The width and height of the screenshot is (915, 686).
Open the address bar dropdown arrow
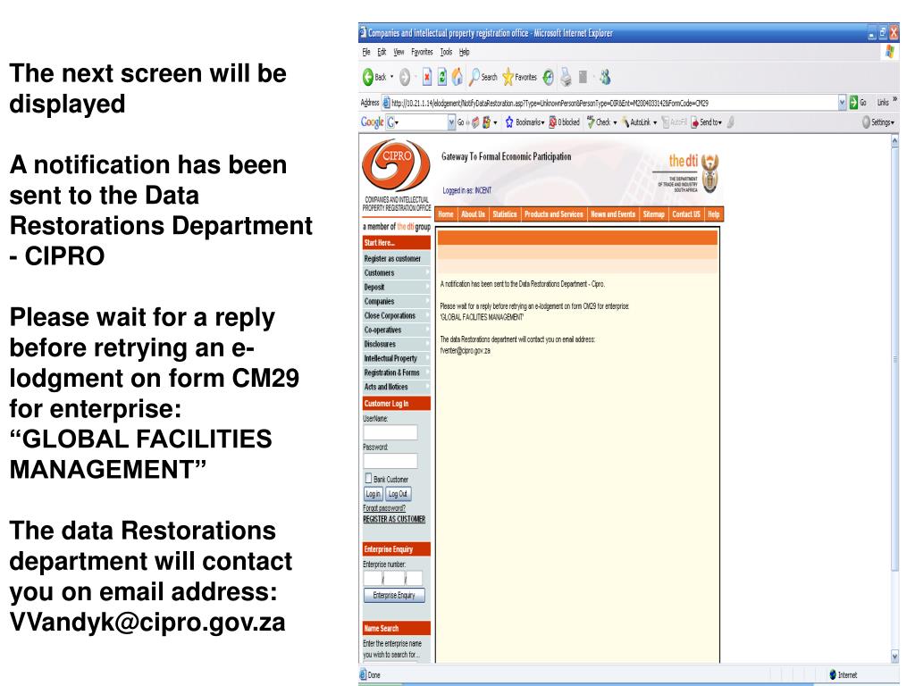coord(842,103)
